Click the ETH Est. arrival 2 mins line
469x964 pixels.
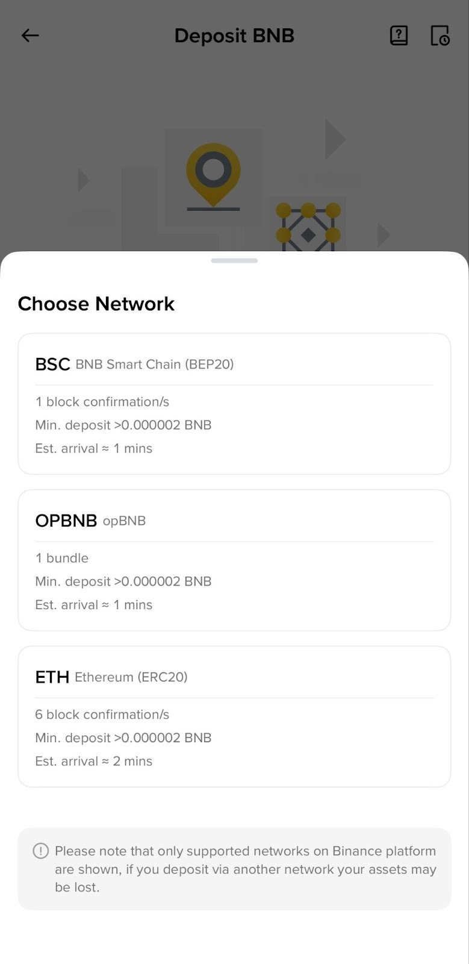tap(94, 761)
